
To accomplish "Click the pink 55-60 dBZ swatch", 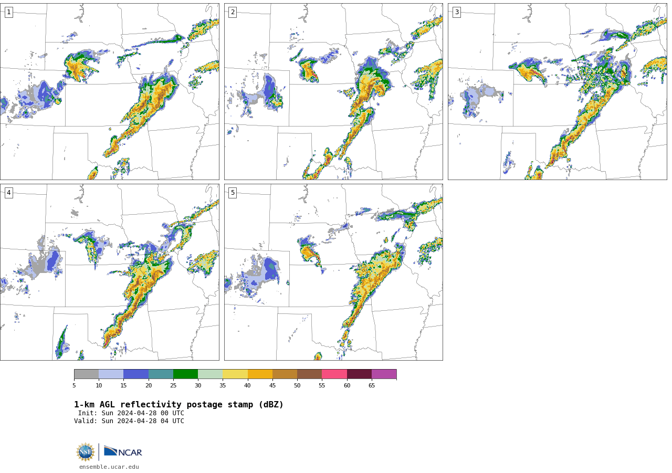I will (x=334, y=374).
